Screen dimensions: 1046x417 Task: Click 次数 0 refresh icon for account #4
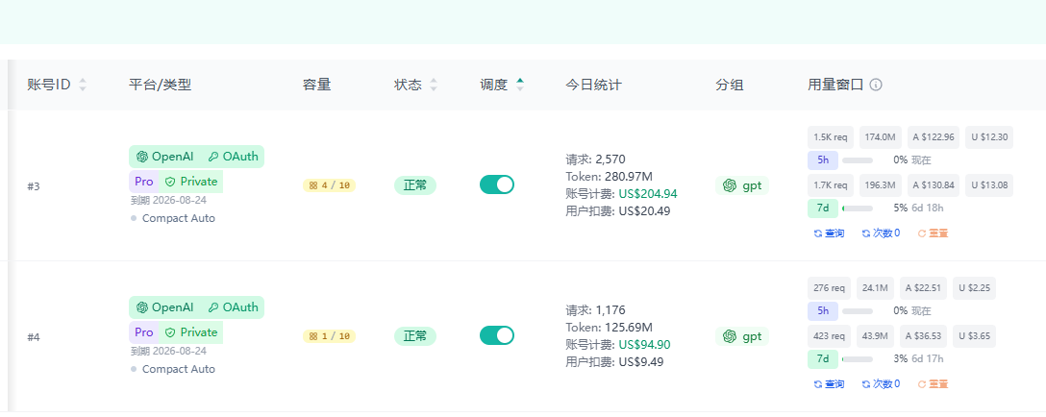click(x=866, y=384)
